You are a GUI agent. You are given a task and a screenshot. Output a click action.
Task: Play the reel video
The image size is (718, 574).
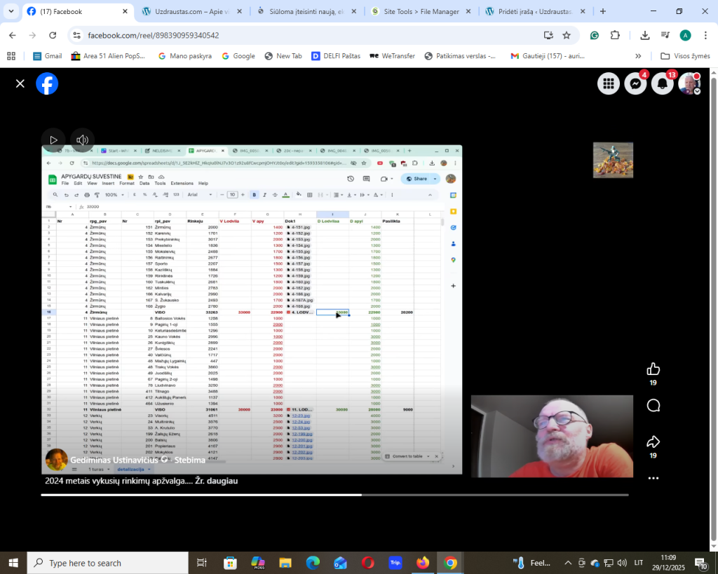(53, 140)
